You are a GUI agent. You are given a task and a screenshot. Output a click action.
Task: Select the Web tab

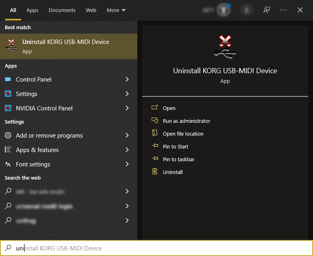pos(91,10)
